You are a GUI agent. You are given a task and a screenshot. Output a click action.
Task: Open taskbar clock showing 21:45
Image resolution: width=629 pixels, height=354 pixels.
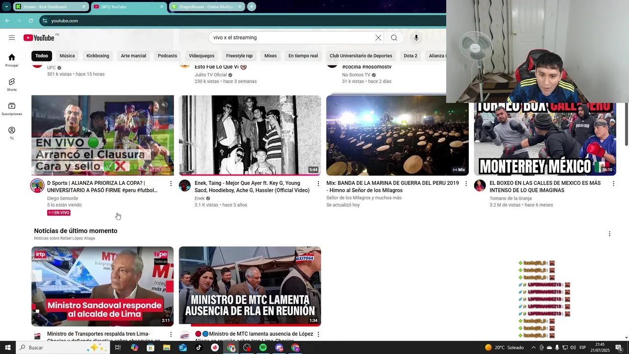click(x=600, y=348)
